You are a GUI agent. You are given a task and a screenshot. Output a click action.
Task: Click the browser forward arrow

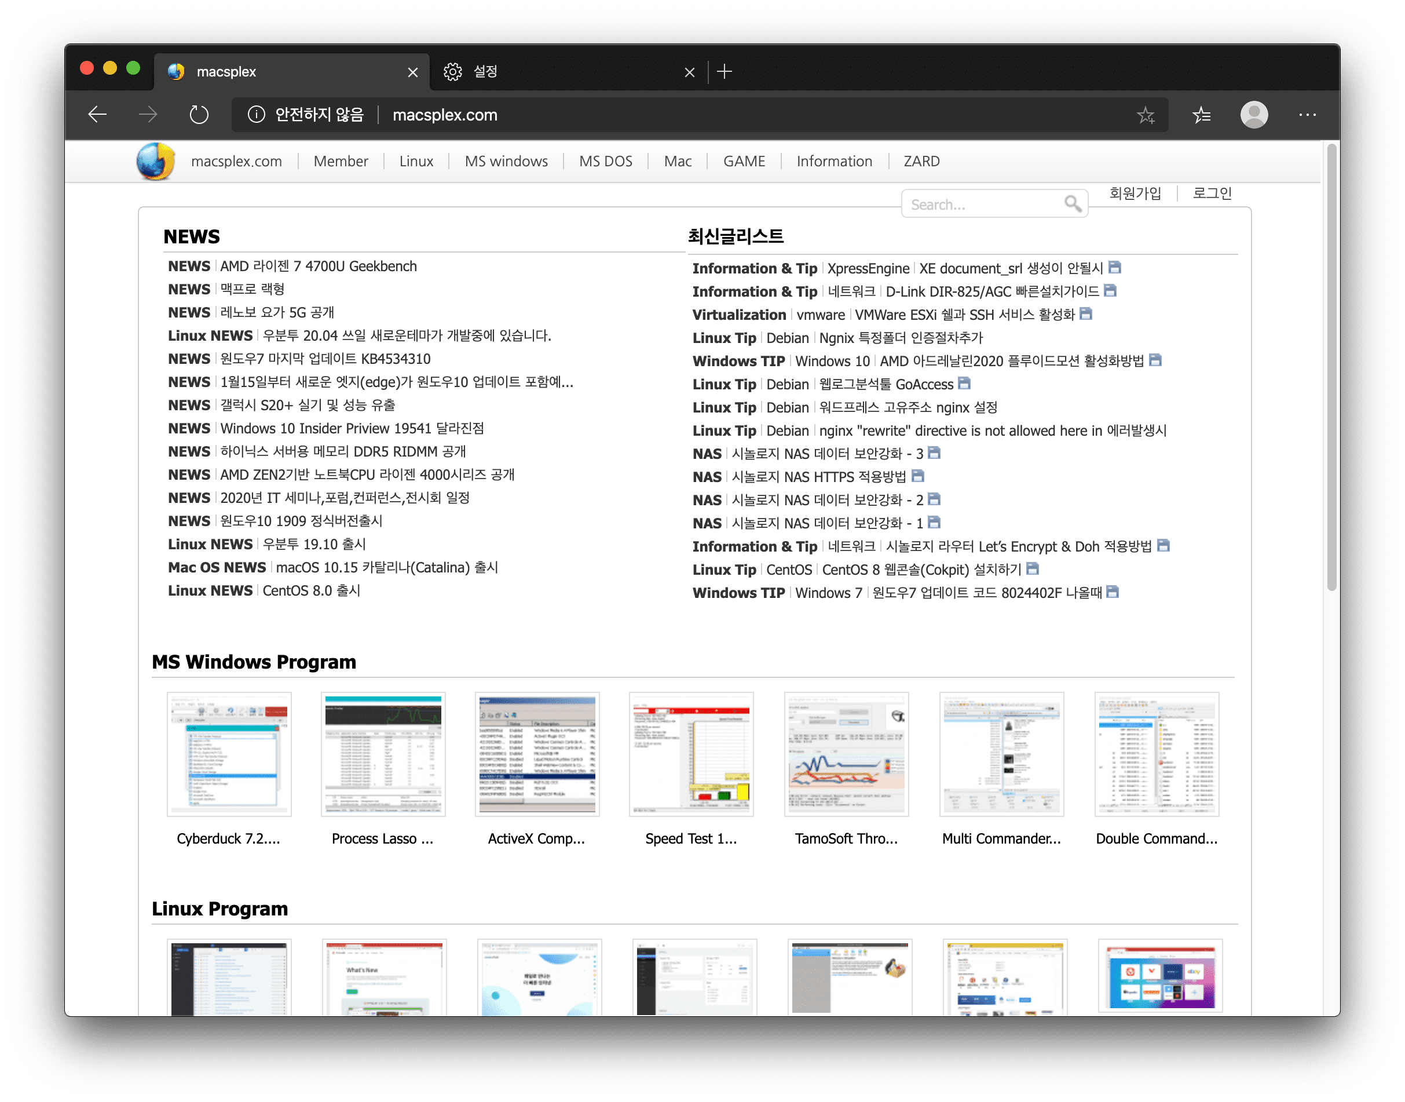(x=148, y=115)
